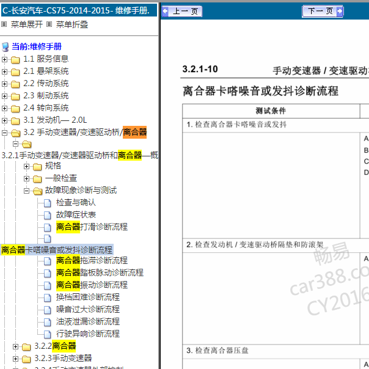This screenshot has height=369, width=369.
Task: Collapse the 故障现象诊断与测试 node
Action: pyautogui.click(x=27, y=191)
